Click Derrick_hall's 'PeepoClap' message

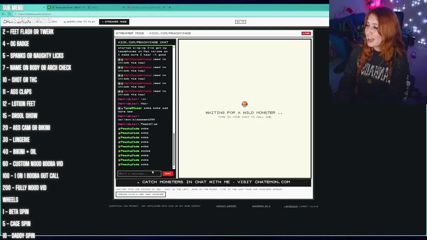[138, 124]
